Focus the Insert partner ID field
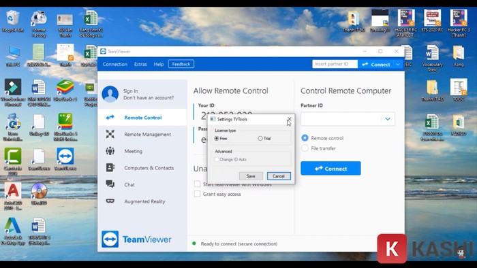 click(x=335, y=64)
